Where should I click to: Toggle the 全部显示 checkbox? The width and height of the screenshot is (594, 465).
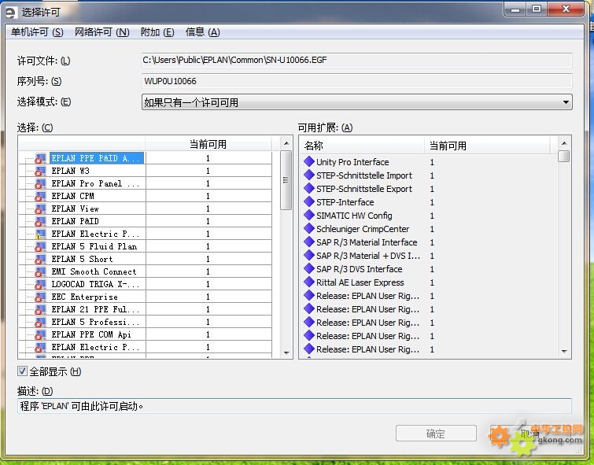[22, 371]
